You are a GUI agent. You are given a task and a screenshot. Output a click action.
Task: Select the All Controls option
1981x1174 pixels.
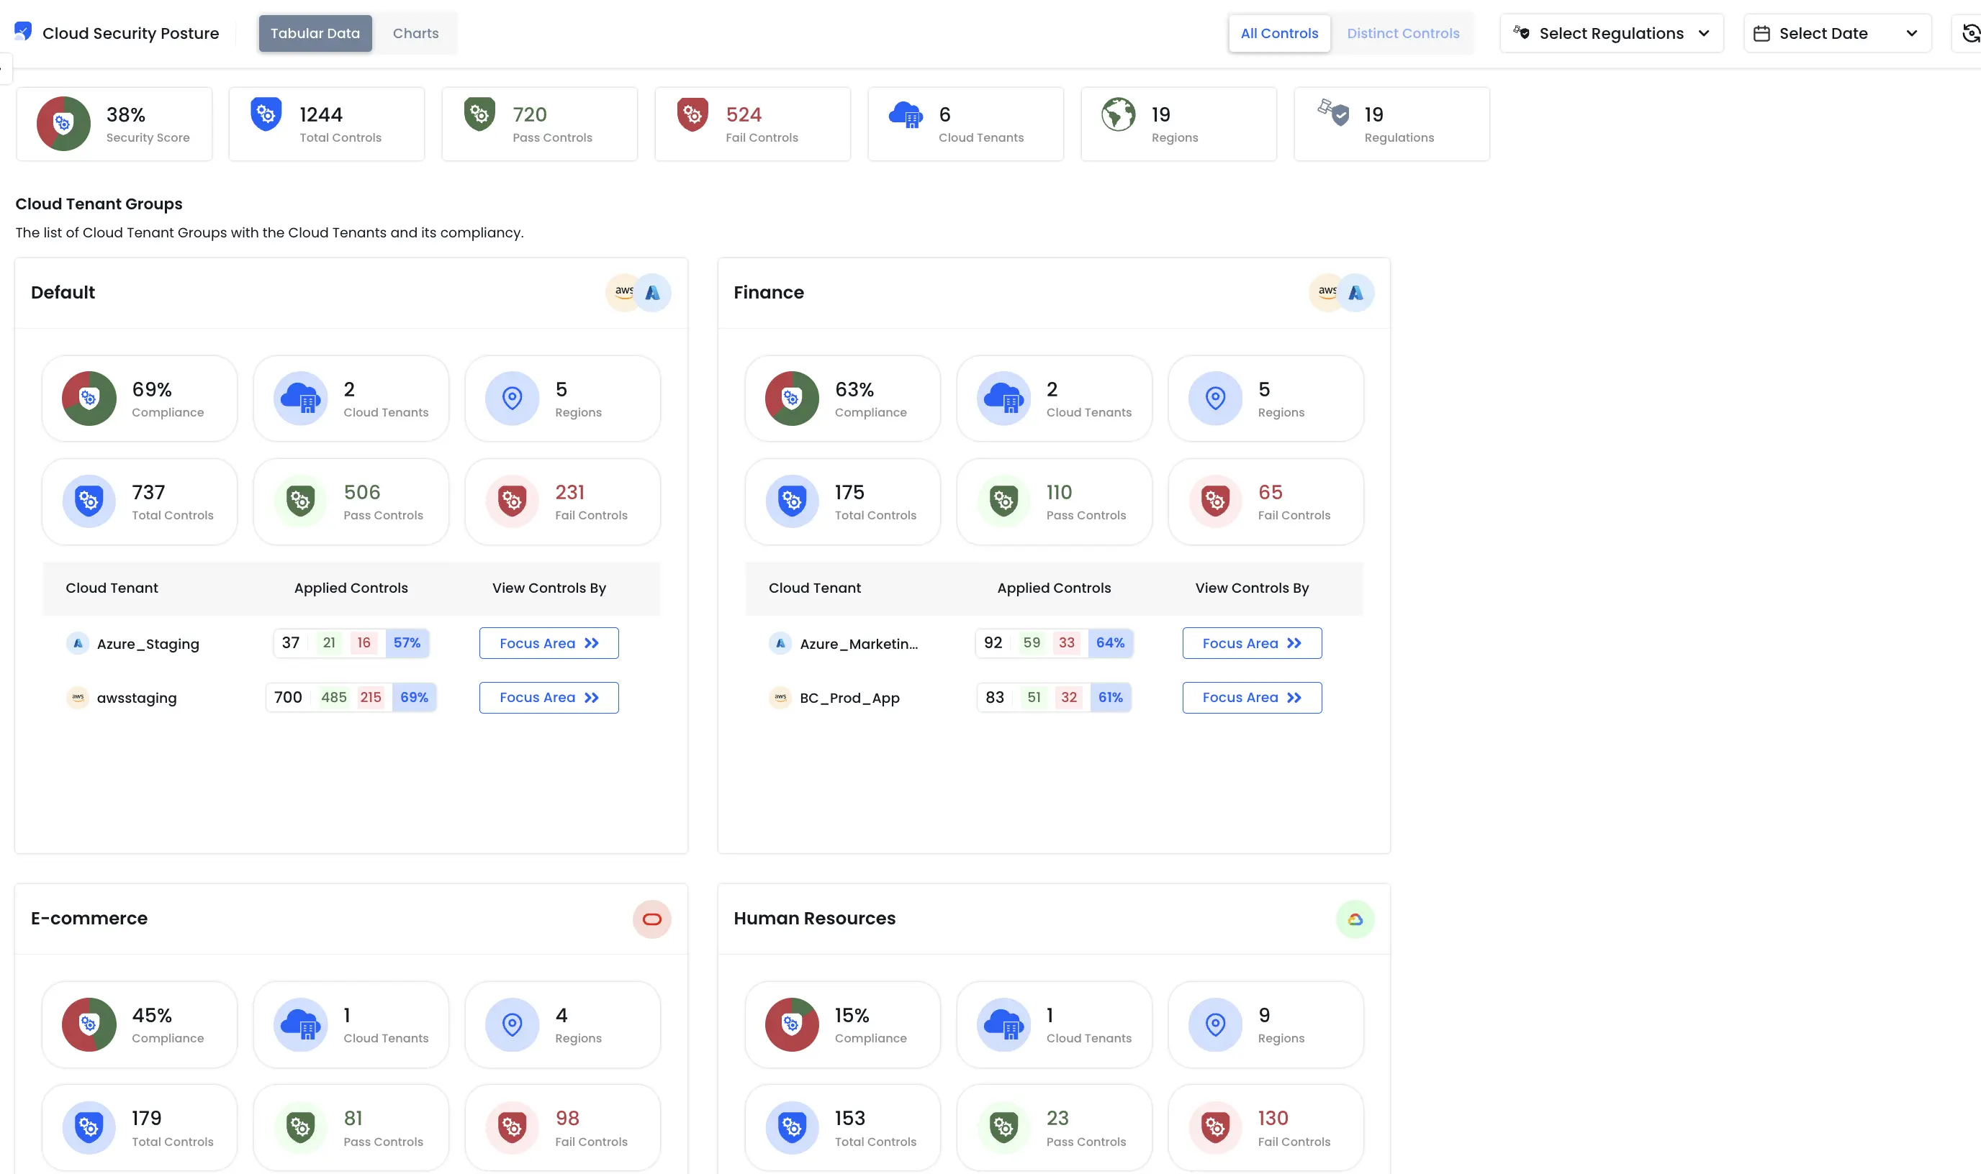(1279, 32)
